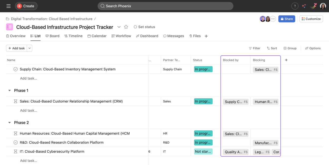329x165 pixels.
Task: Click the help question mark icon
Action: click(295, 6)
